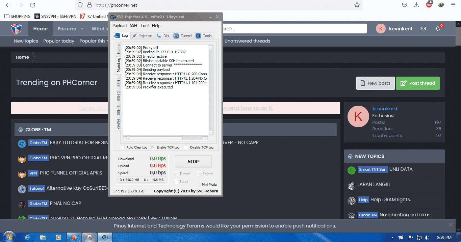461x242 pixels.
Task: Go to the Home nav tab on PHCorner
Action: [40, 29]
